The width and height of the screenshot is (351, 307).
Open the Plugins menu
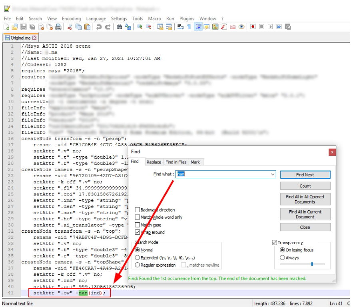coord(187,18)
